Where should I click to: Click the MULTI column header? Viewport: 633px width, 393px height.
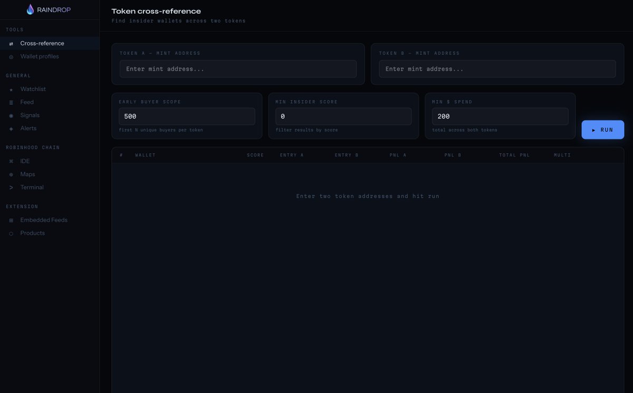562,155
